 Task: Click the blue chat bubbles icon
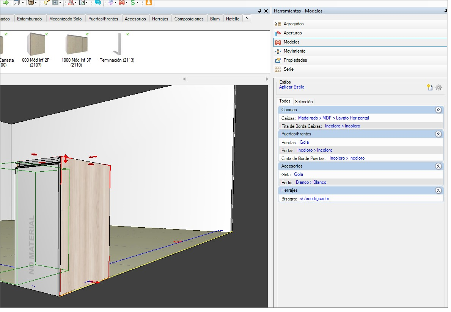click(x=98, y=3)
